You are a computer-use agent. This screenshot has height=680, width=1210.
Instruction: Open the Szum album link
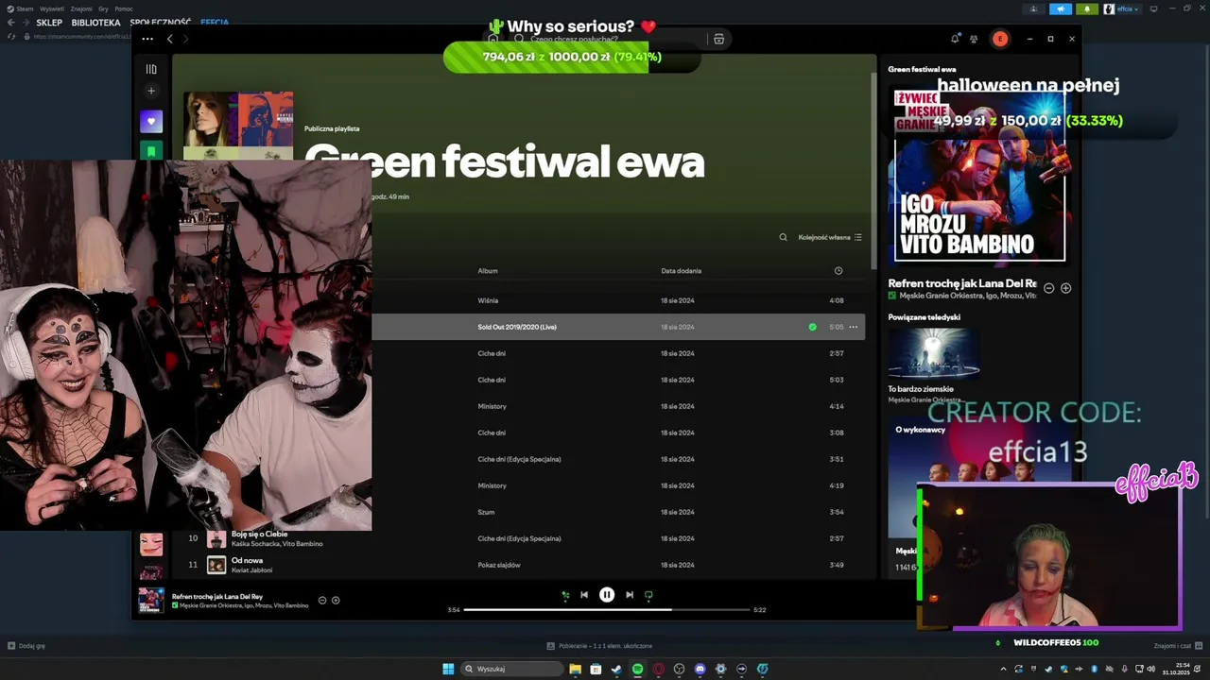[x=486, y=512]
